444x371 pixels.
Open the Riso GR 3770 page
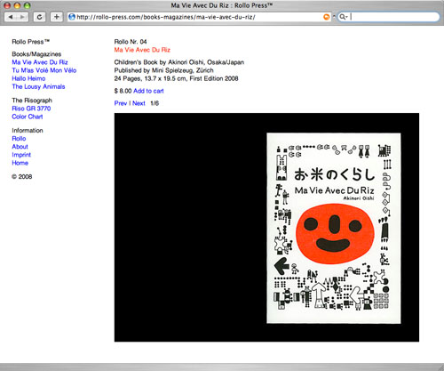(x=31, y=109)
